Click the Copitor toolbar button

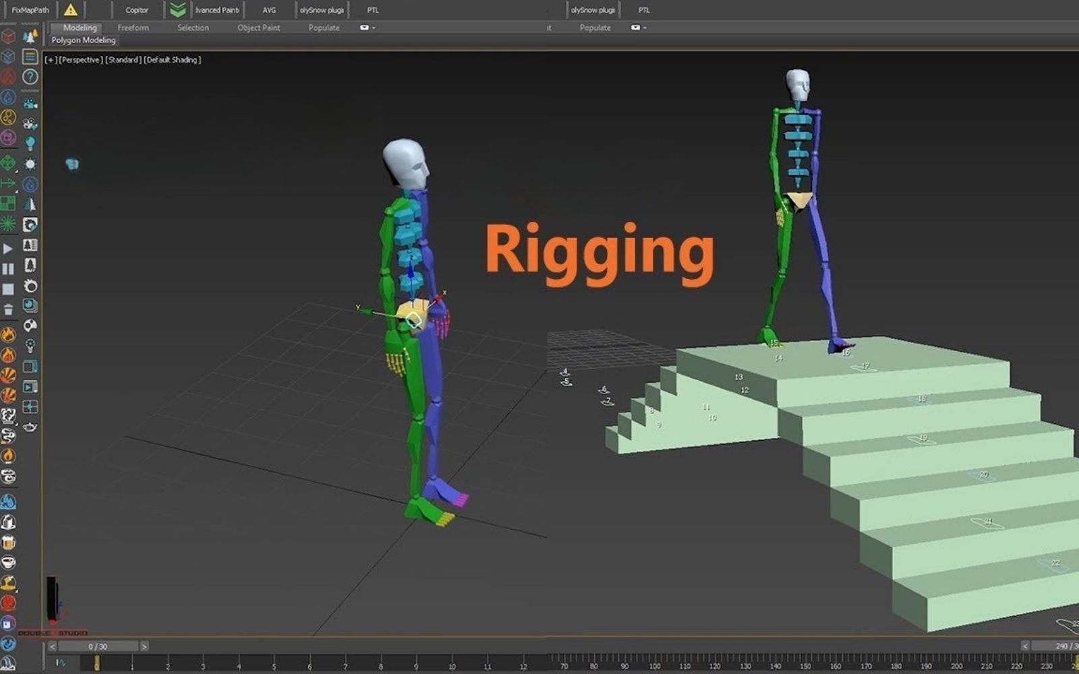pos(137,10)
